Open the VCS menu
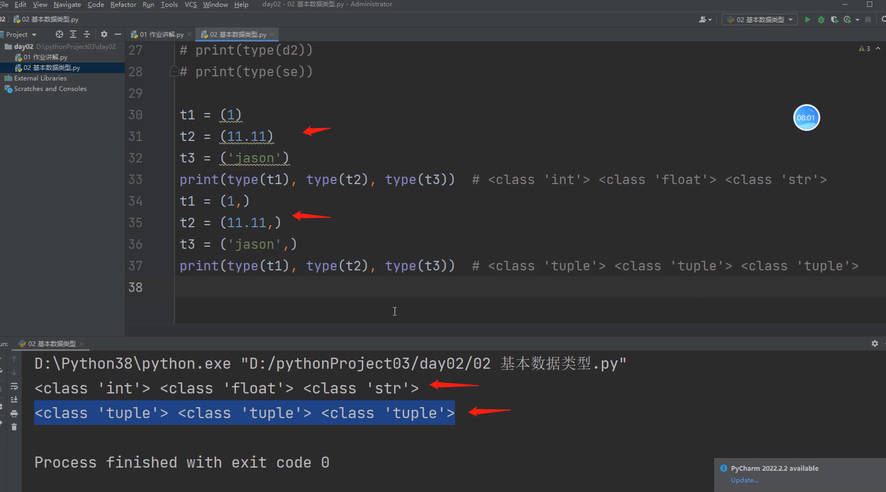This screenshot has width=886, height=492. tap(191, 4)
